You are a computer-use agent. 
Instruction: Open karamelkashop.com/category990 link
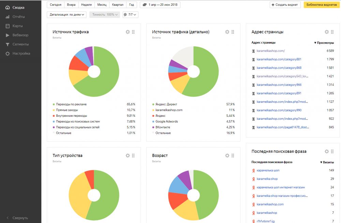(279, 110)
